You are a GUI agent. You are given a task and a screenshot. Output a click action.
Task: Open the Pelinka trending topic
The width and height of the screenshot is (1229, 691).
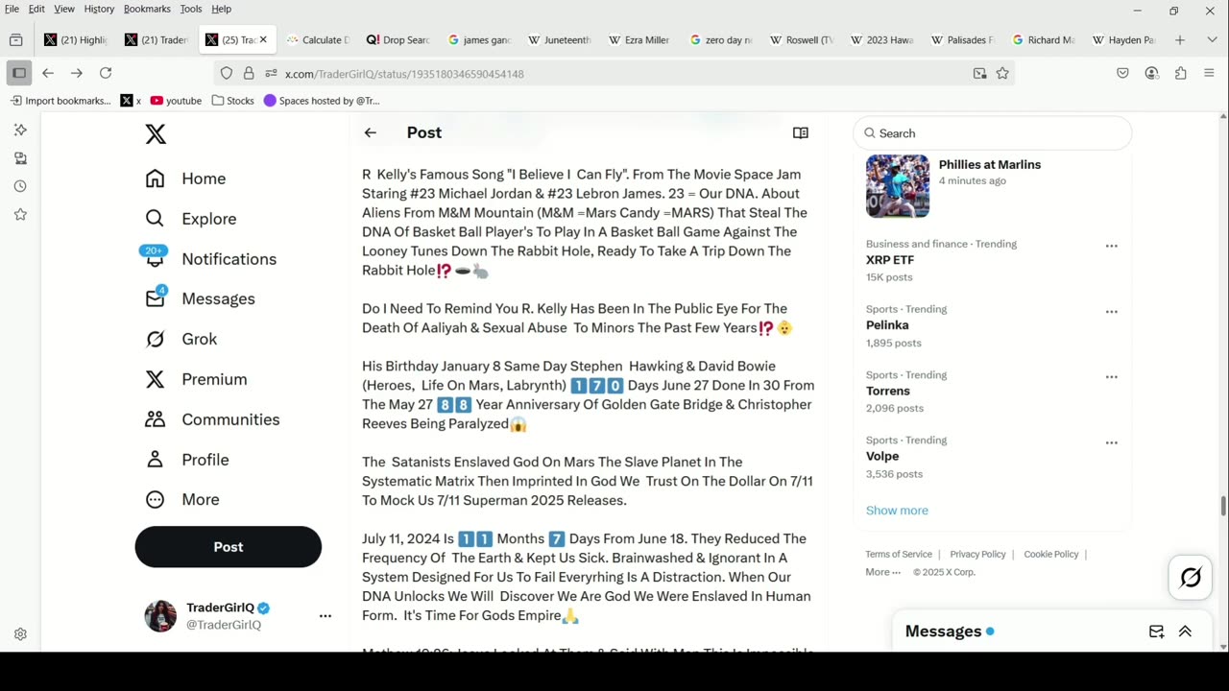coord(887,325)
